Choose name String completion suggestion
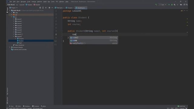Viewport: 194px width, 109px height. point(94,41)
